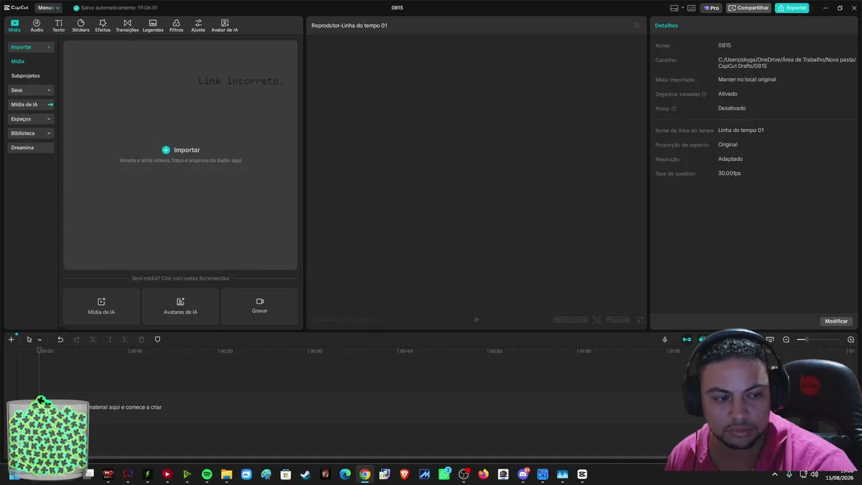
Task: Click the redo arrow in timeline
Action: tap(77, 339)
